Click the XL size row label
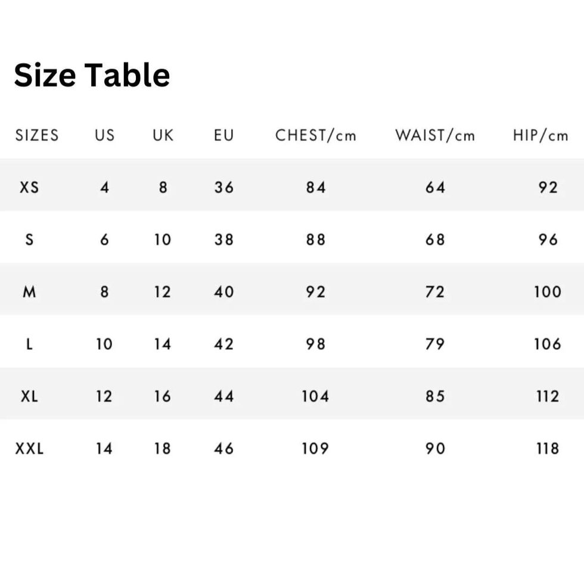584x584 pixels. [29, 396]
